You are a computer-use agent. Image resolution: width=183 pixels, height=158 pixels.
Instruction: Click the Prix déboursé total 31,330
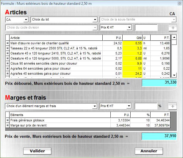click(x=159, y=83)
